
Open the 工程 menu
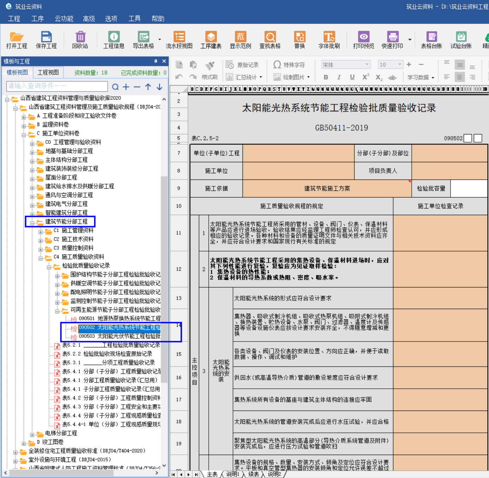(x=14, y=19)
